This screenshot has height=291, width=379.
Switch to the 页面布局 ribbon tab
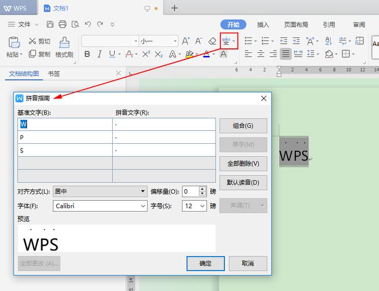click(296, 24)
